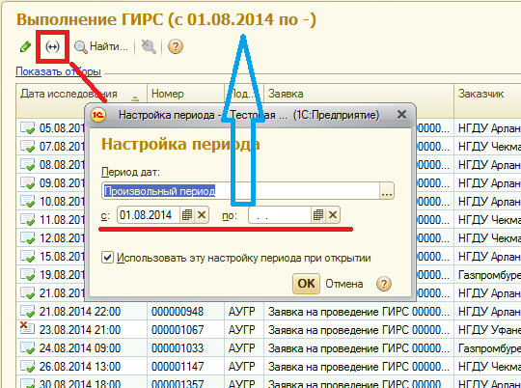Open calendar for the end date
Viewport: 521px width, 388px height.
pos(318,215)
